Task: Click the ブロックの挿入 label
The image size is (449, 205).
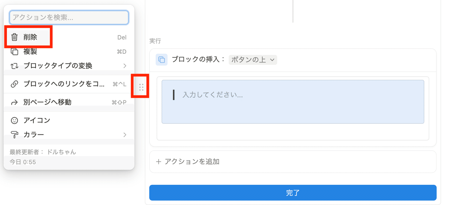Action: [x=198, y=59]
